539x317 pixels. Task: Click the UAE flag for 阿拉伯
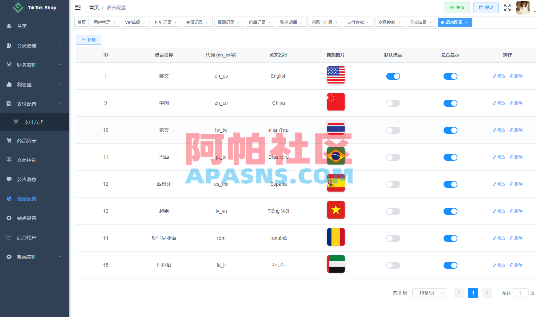336,264
